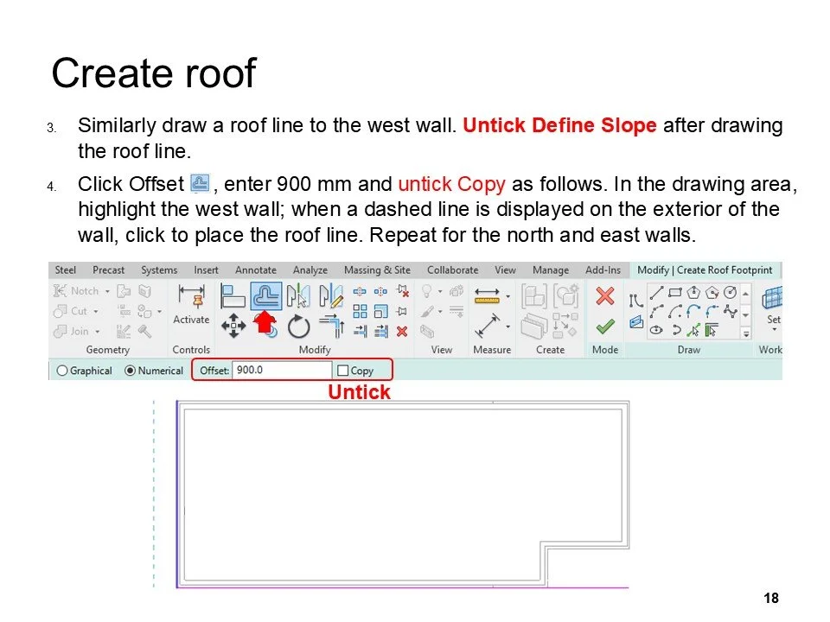
Task: Select the Align tool in Modify panel
Action: tap(233, 295)
